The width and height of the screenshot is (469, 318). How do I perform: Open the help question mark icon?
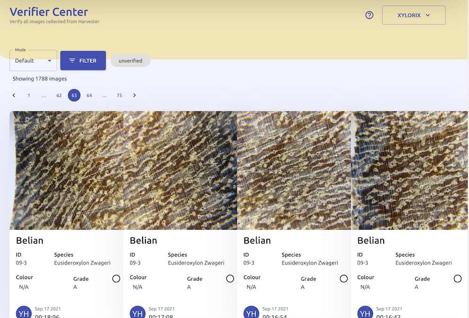tap(369, 15)
